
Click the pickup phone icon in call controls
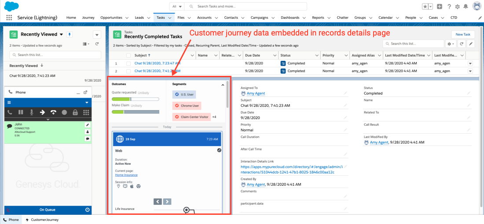[10, 112]
